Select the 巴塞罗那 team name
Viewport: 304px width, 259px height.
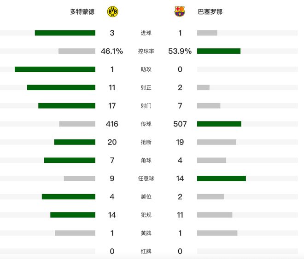(x=210, y=12)
